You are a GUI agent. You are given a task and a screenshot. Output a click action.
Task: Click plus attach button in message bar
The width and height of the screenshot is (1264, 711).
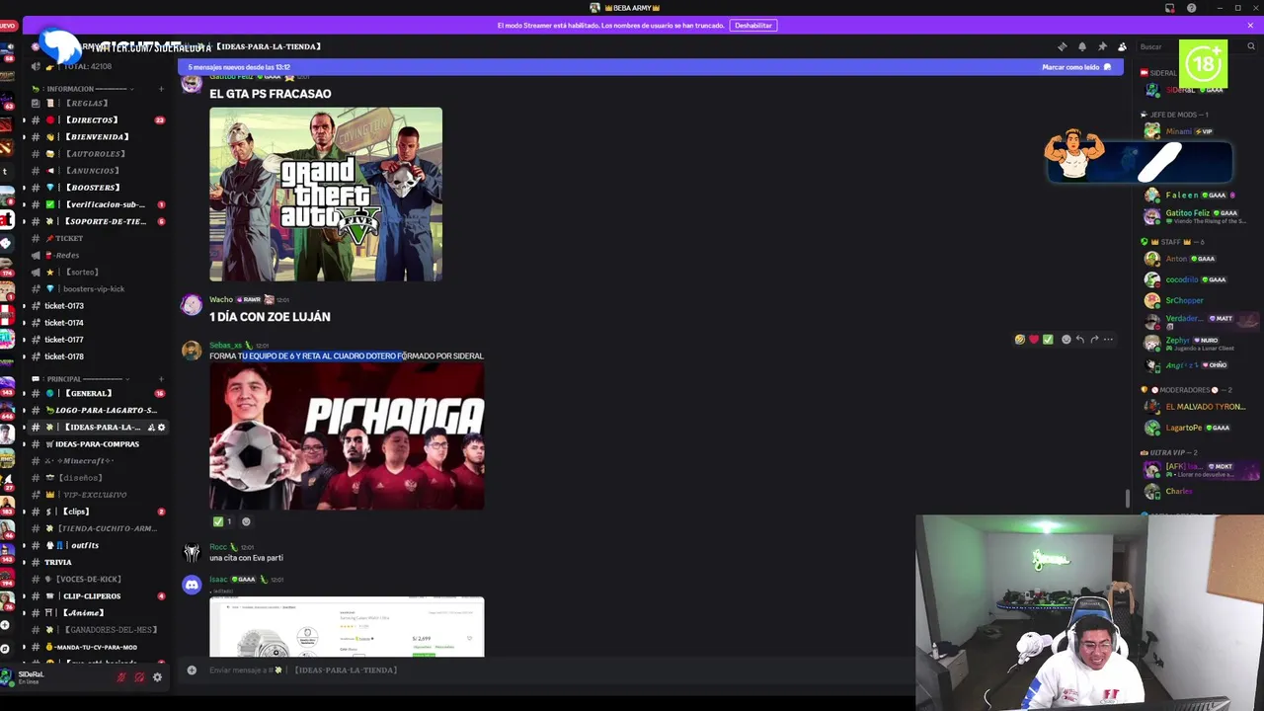(192, 671)
